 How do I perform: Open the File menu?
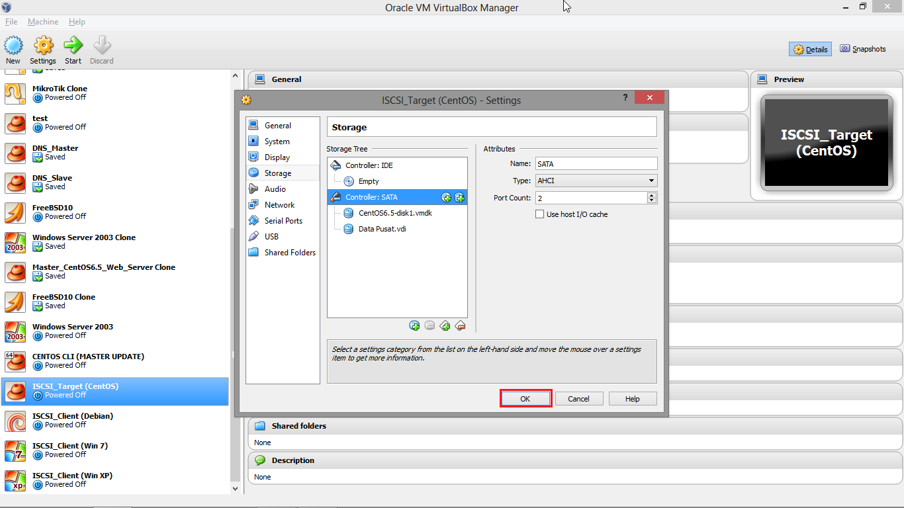11,22
